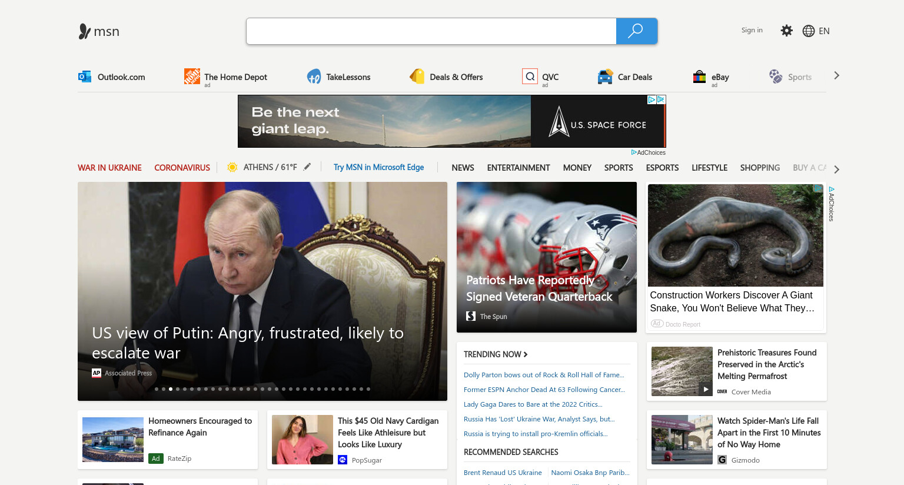Open the Old Navy Cardigan article thumbnail

coord(303,440)
